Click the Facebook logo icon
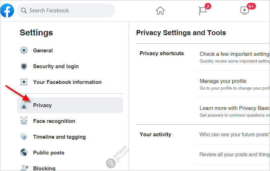The image size is (270, 171). 7,11
